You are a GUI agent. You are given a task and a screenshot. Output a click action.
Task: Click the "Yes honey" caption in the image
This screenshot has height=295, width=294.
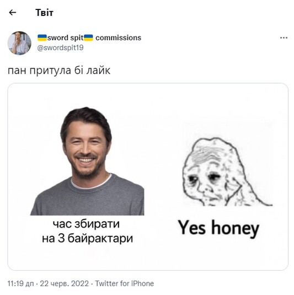point(219,228)
